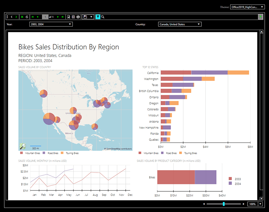Stop report rendering with green X
Image resolution: width=269 pixels, height=212 pixels.
click(22, 17)
